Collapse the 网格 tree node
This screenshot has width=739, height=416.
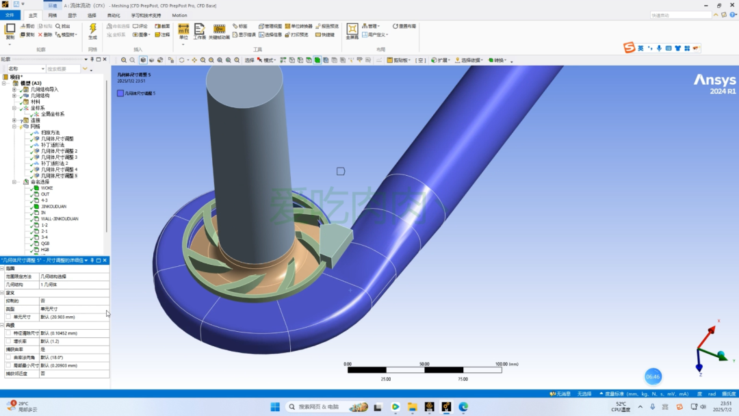(x=14, y=127)
